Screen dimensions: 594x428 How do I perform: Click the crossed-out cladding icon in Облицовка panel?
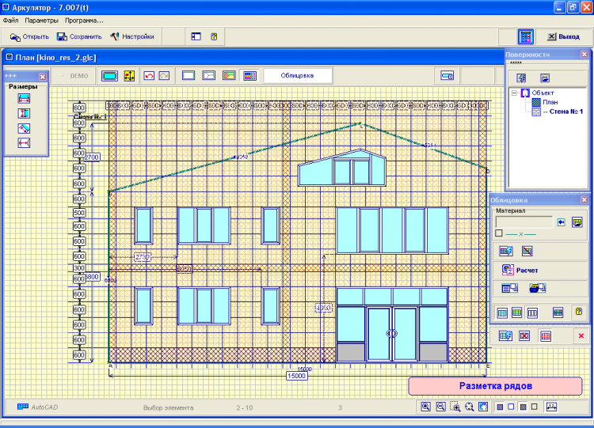(527, 251)
